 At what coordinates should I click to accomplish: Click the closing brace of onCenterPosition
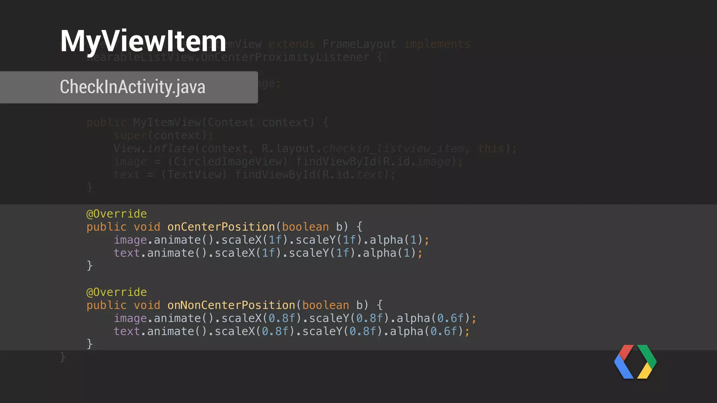[90, 266]
